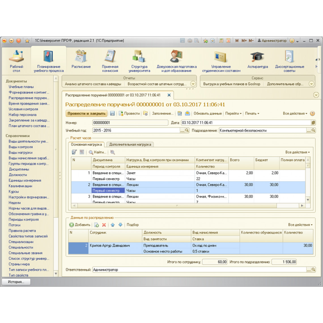Screen dimensions: 323x323
Task: Click the green plus Добавить button
Action: pos(80,225)
